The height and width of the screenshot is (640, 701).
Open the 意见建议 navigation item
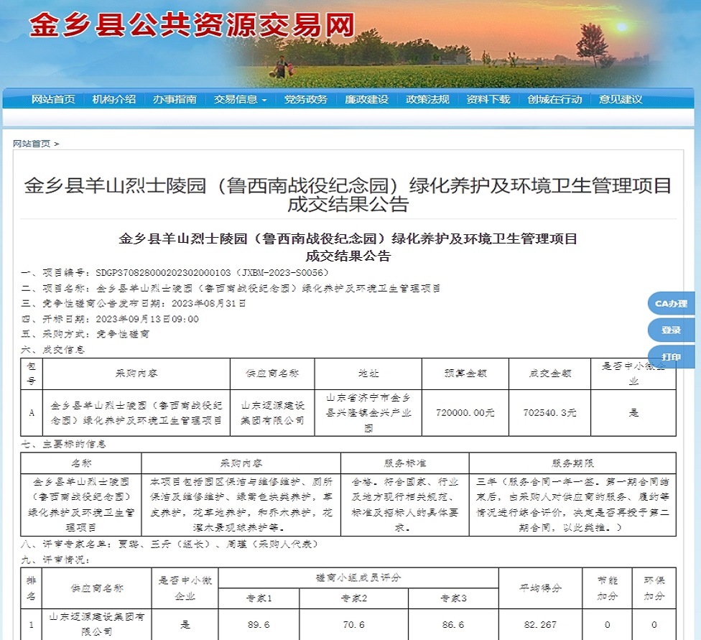621,99
